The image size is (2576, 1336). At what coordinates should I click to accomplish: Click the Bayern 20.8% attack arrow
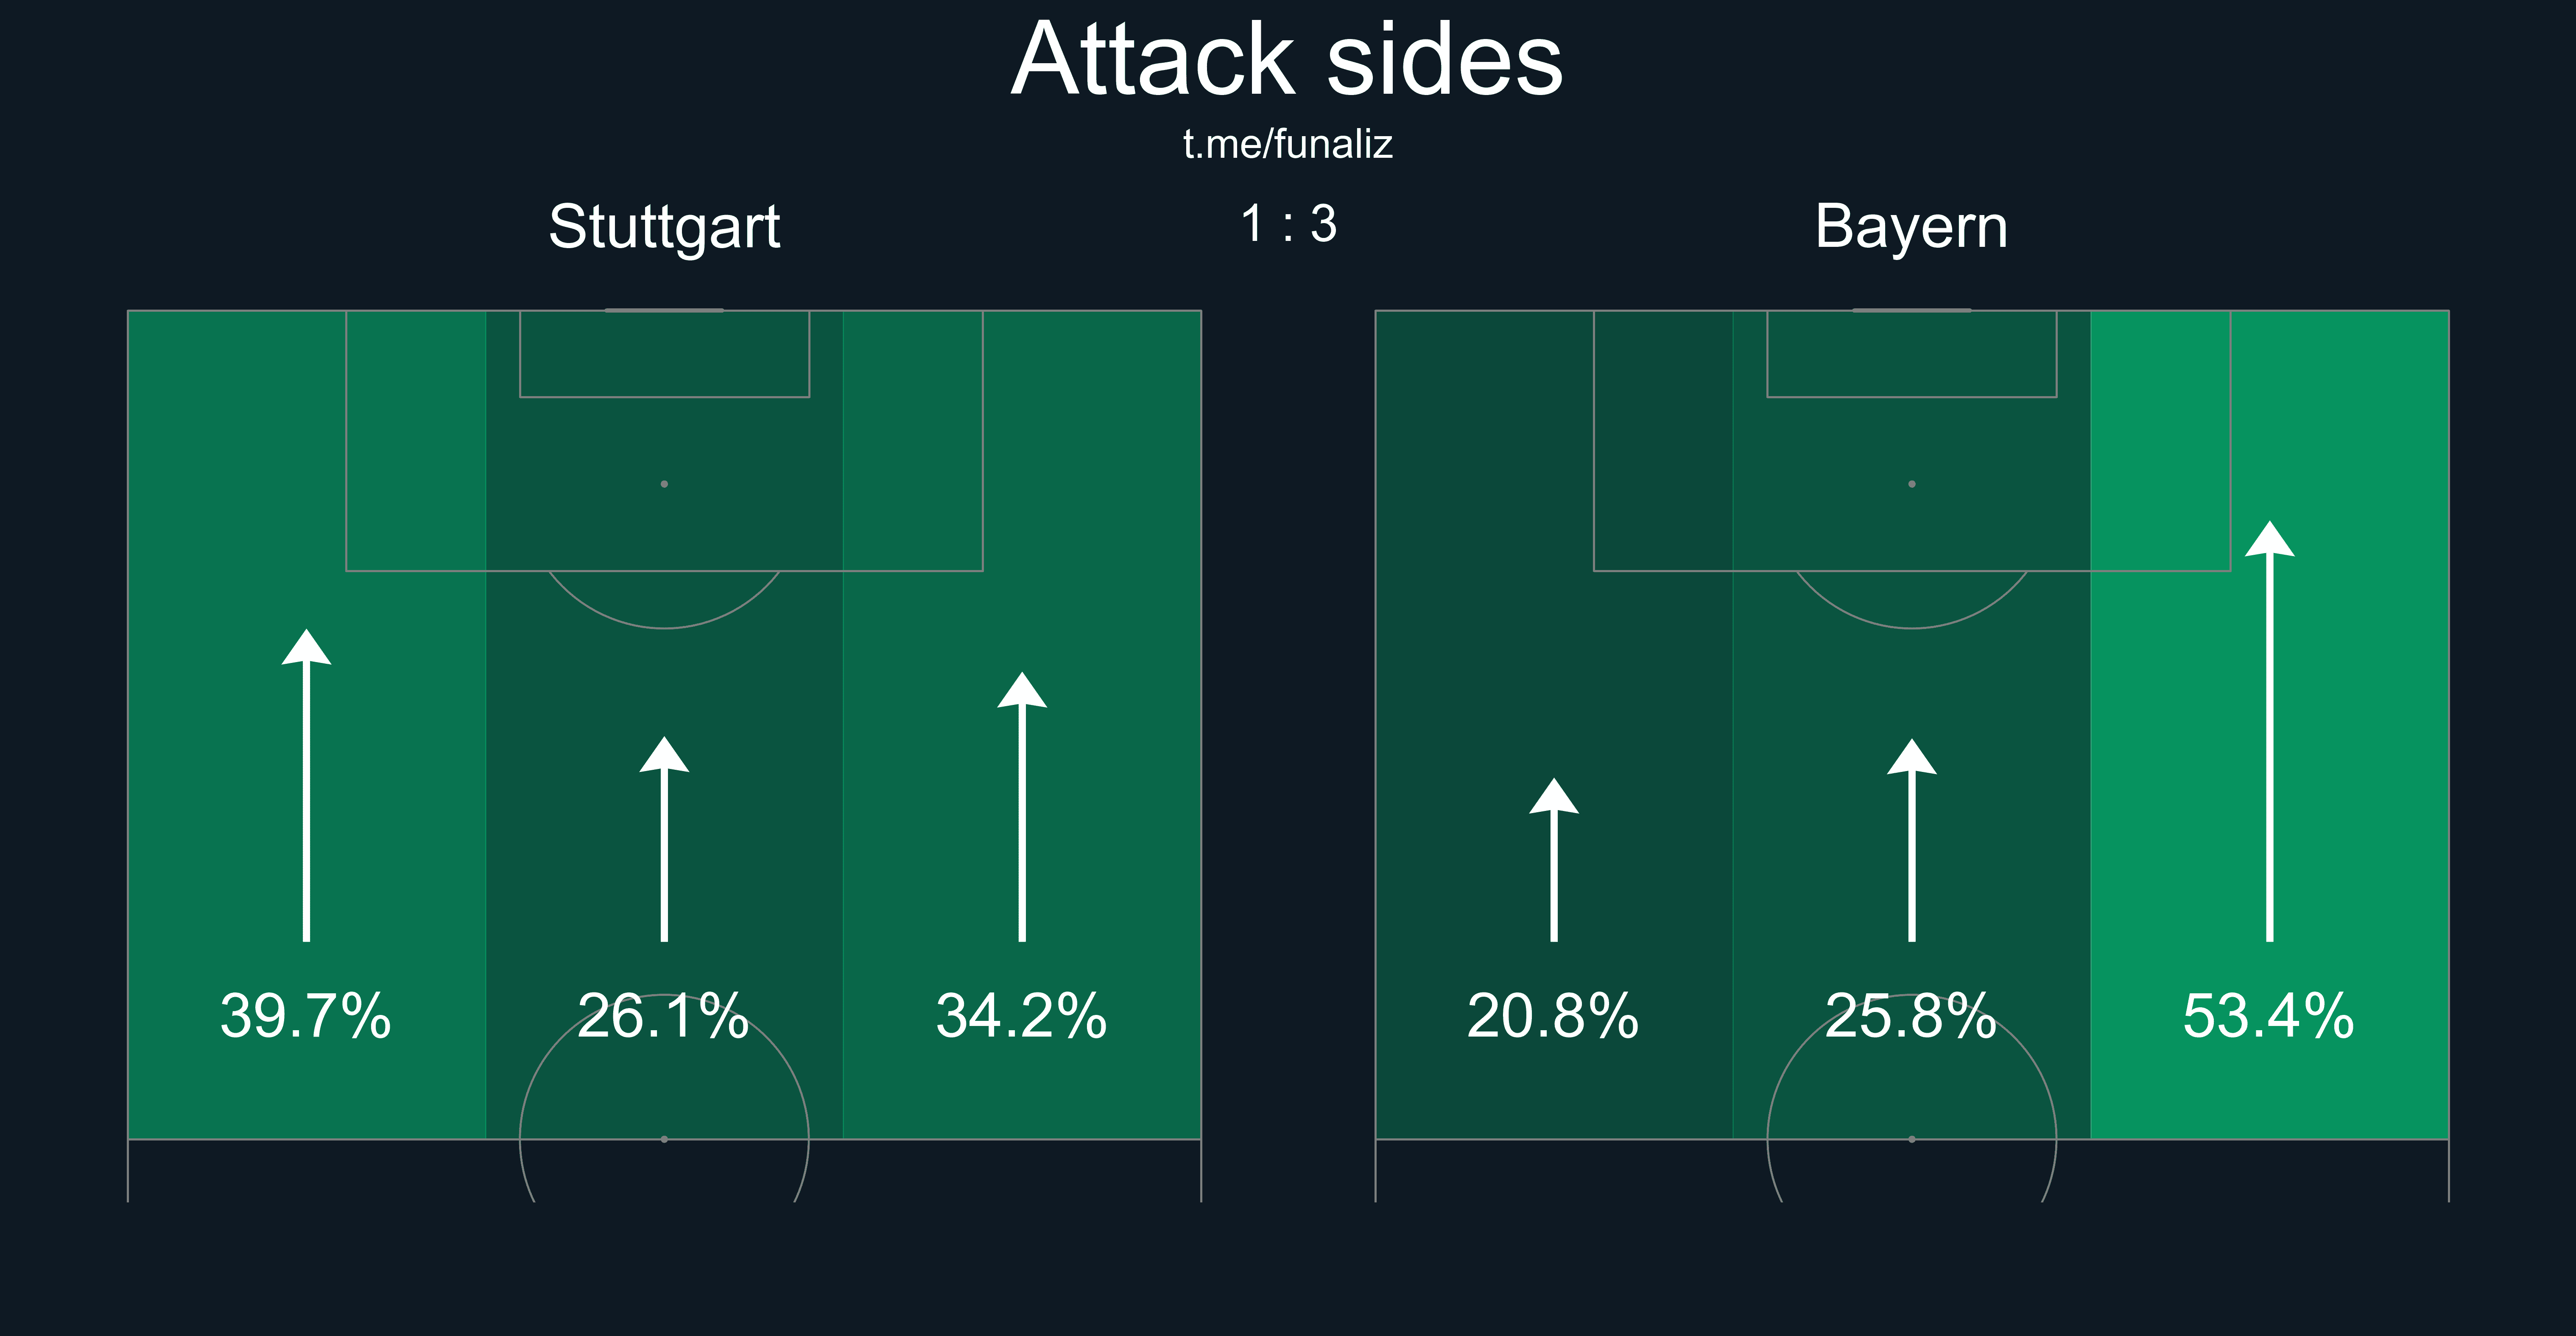(1554, 865)
